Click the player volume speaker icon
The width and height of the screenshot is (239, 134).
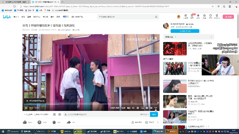point(133,108)
